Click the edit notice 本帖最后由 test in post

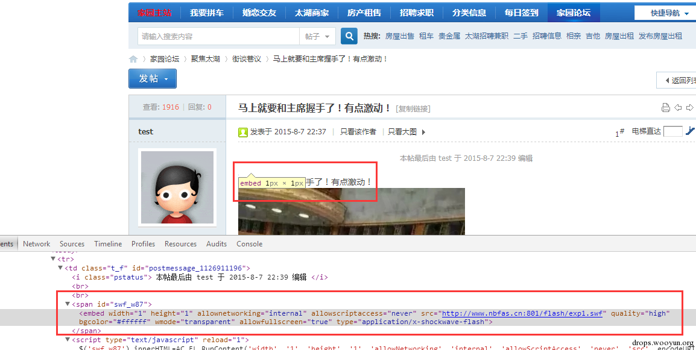pos(466,158)
